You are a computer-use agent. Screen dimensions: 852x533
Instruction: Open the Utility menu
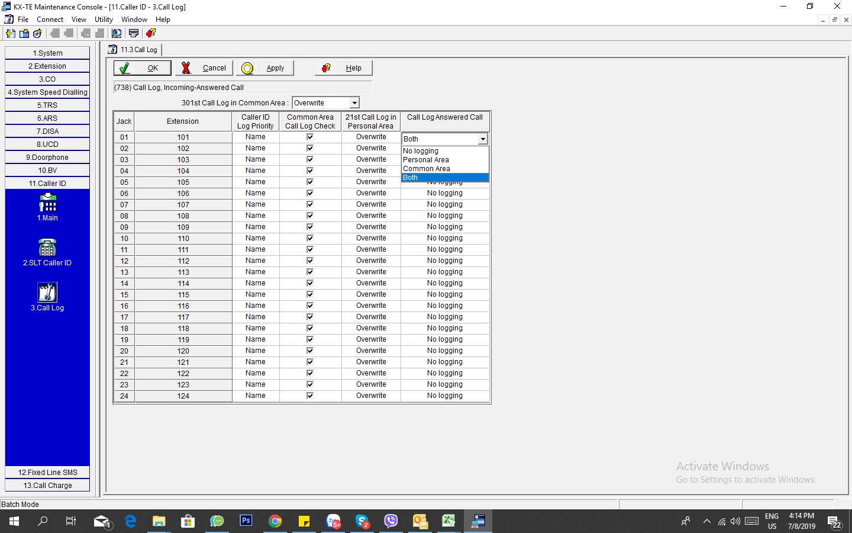click(x=104, y=20)
